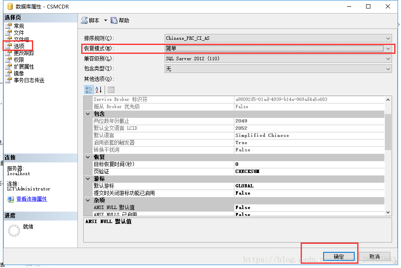Click the 更改跟踪 page icon
Screen dimensions: 401x268
pos(9,53)
